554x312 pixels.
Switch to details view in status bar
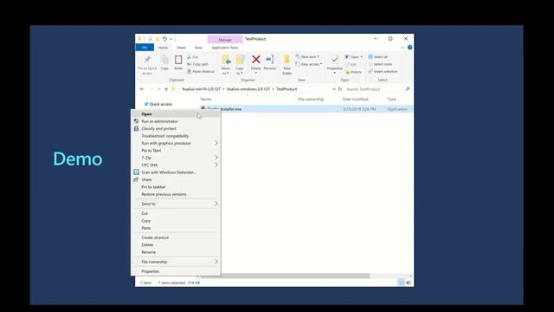(402, 283)
